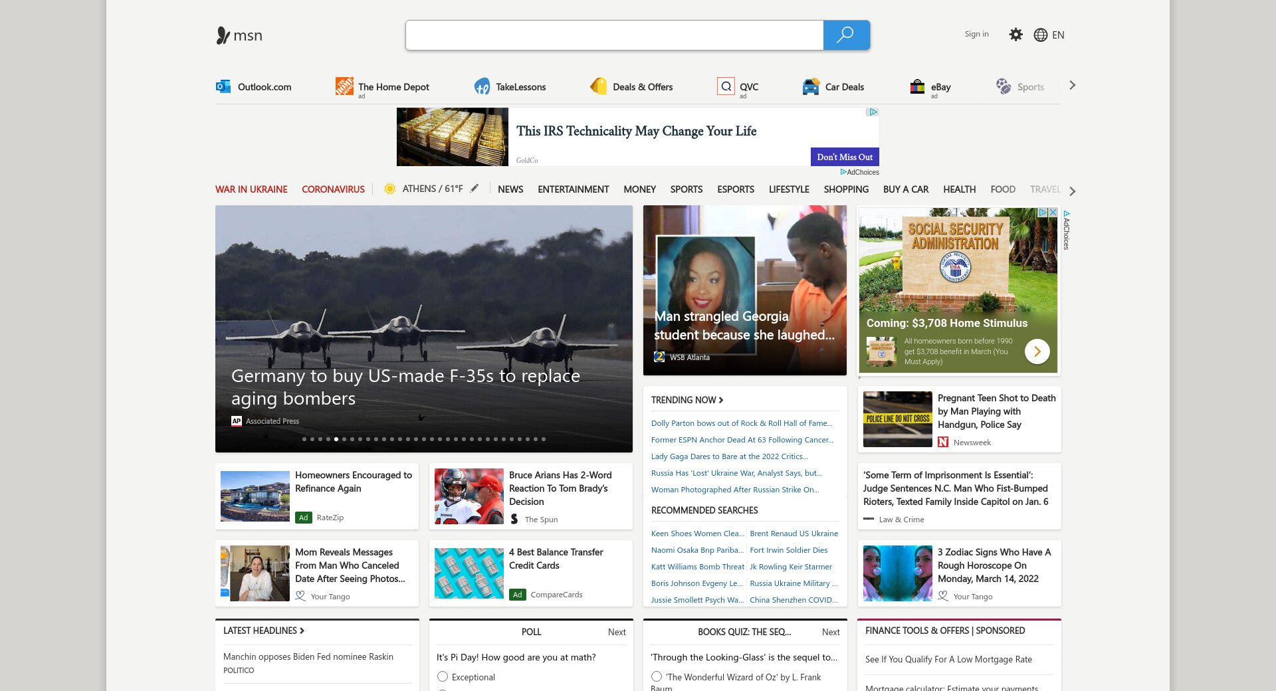Screen dimensions: 1276x691
Task: Open the QVC shortcut icon
Action: point(726,86)
